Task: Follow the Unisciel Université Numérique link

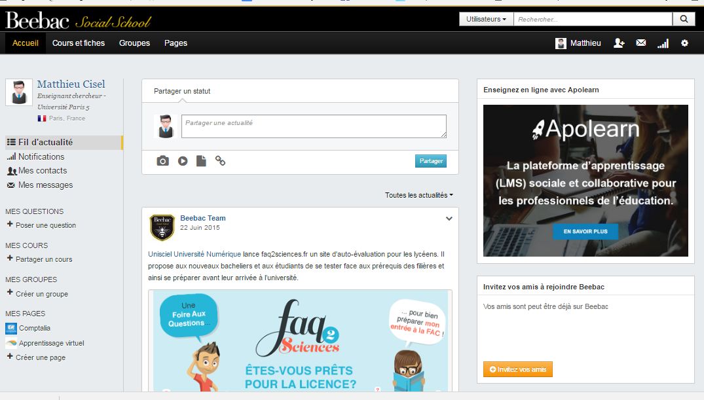Action: (195, 254)
